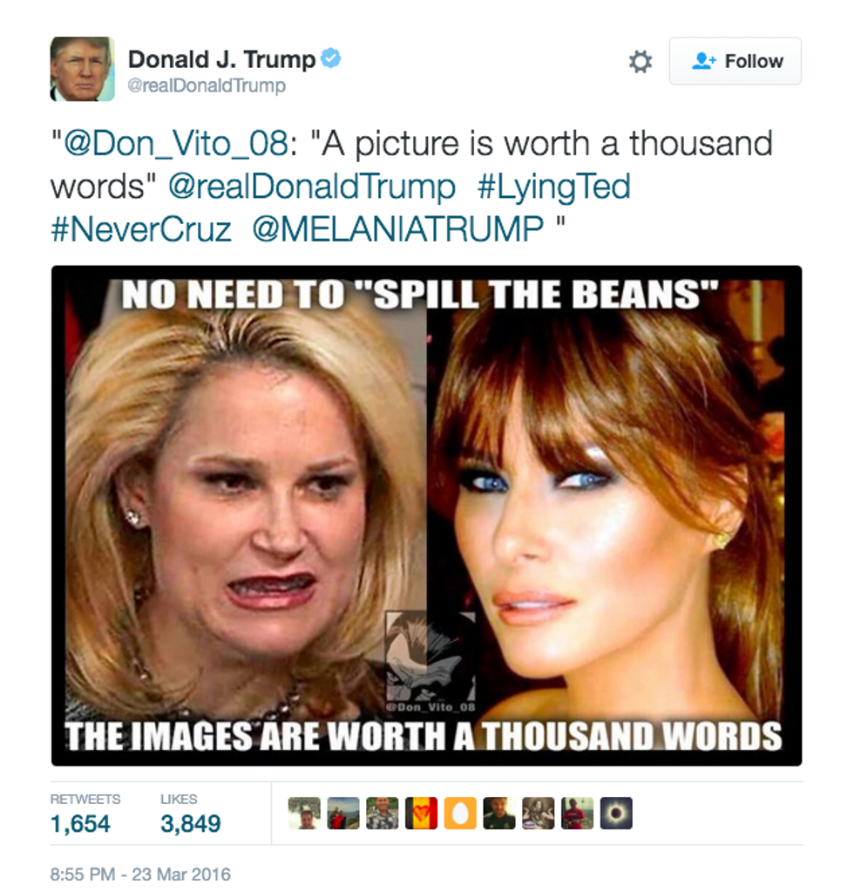Open the #NeverCruz hashtag
Viewport: 854px width, 892px height.
click(x=141, y=229)
